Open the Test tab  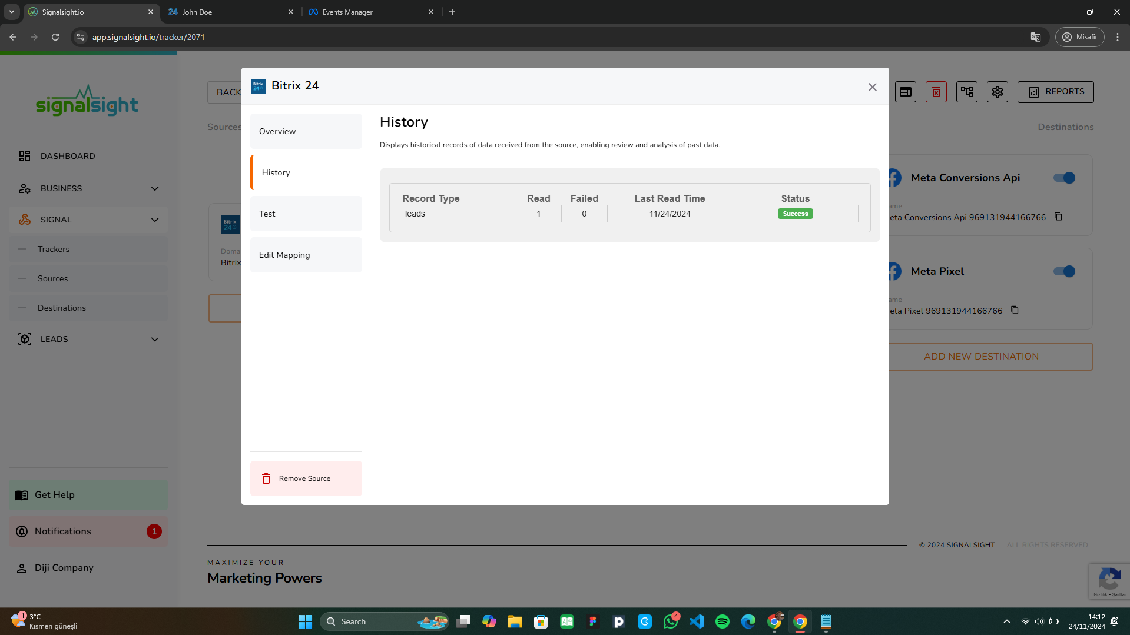tap(306, 214)
